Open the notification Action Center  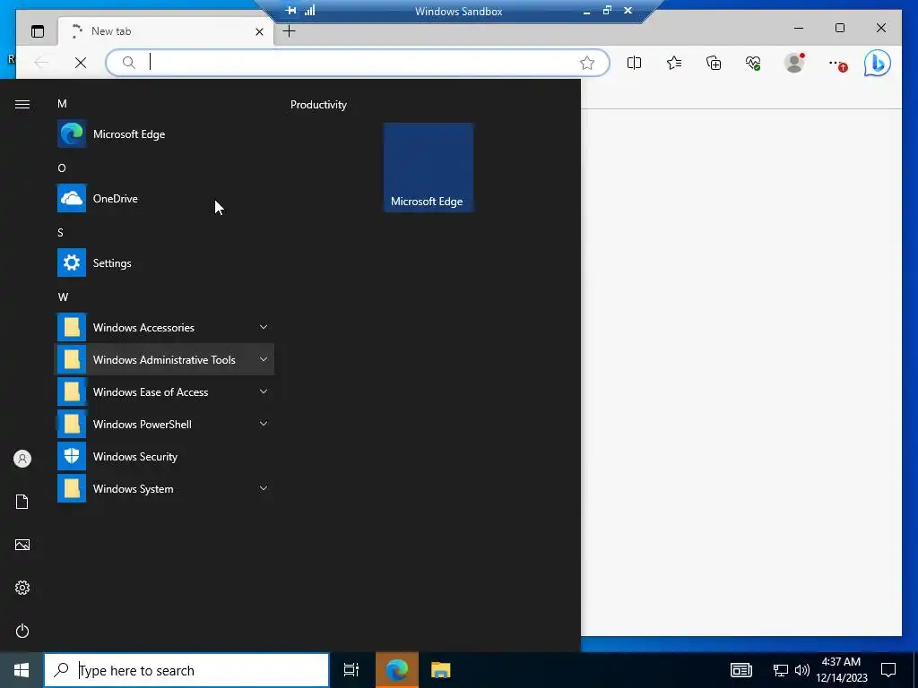(x=888, y=670)
